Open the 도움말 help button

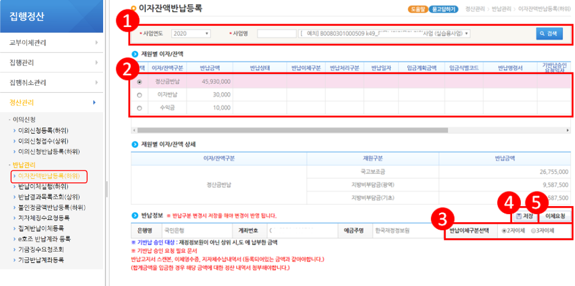[x=417, y=9]
